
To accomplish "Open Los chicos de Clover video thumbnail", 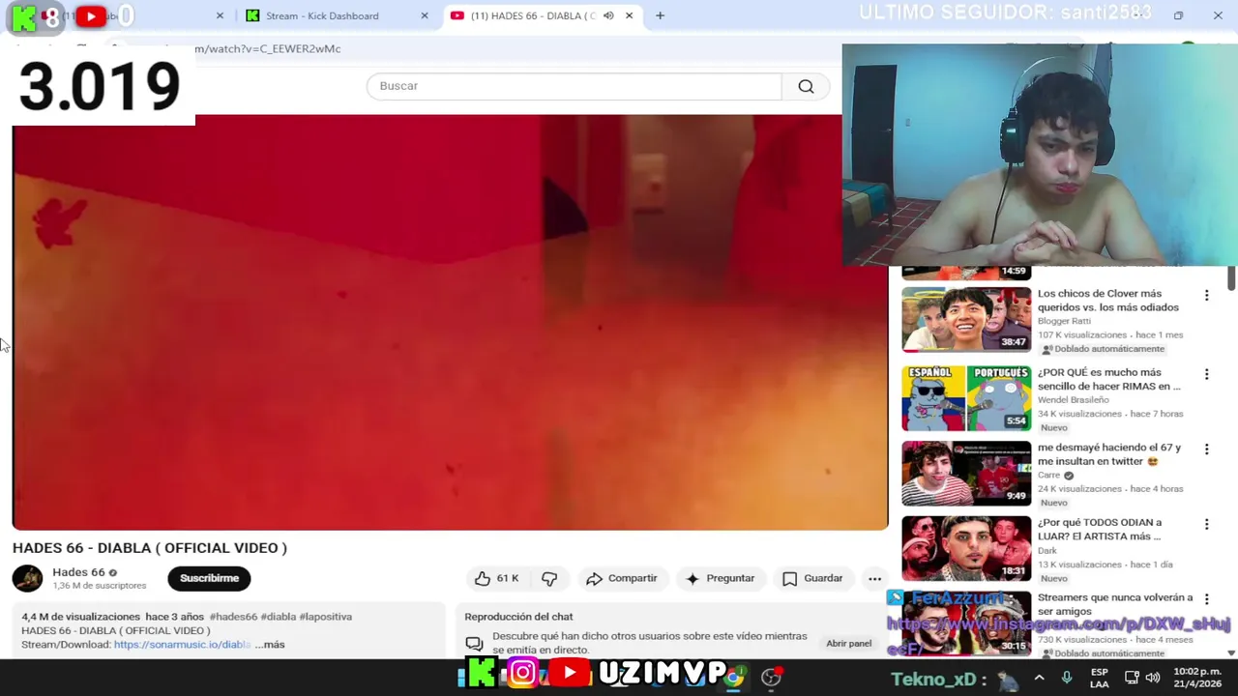I will (x=966, y=319).
